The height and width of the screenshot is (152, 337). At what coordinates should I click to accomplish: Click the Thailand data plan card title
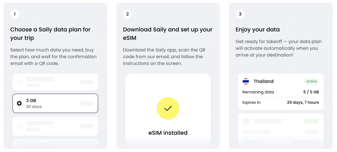(264, 81)
